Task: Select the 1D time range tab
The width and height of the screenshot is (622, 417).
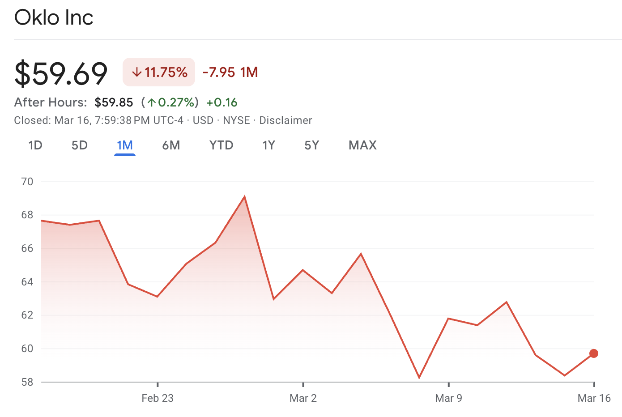Action: (x=35, y=145)
